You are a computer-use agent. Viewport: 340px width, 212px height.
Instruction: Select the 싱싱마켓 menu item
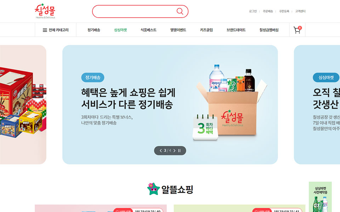point(120,30)
